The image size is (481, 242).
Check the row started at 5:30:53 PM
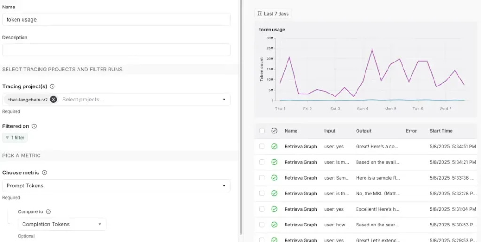coord(262,225)
